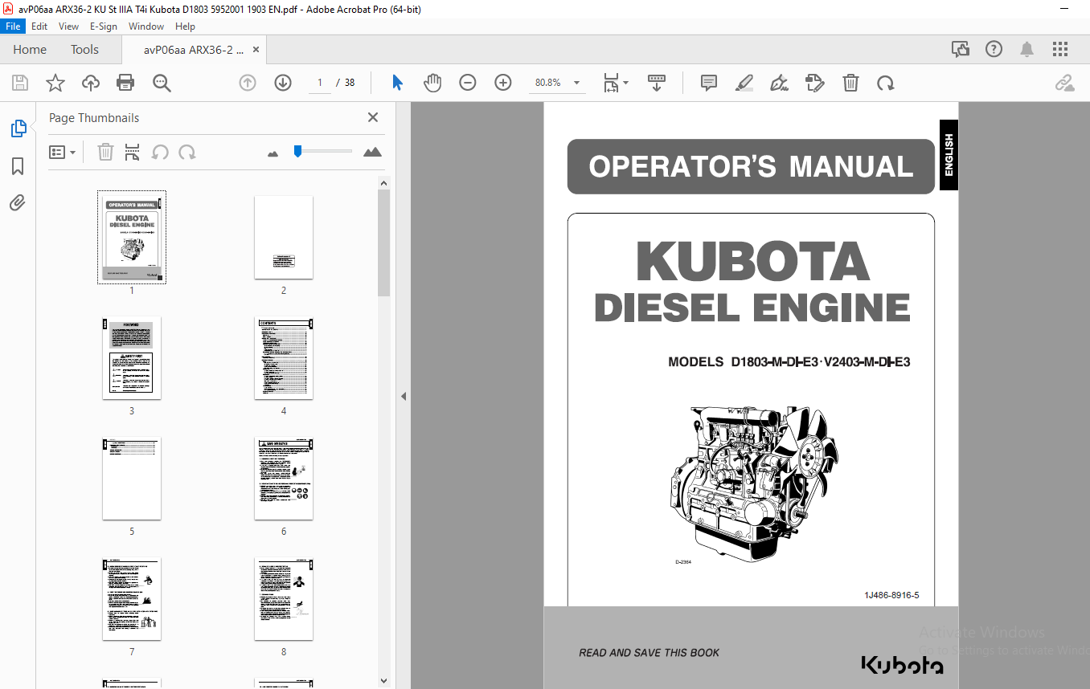Screen dimensions: 1090x689
Task: Select page 4 Contents thumbnail
Action: (x=284, y=357)
